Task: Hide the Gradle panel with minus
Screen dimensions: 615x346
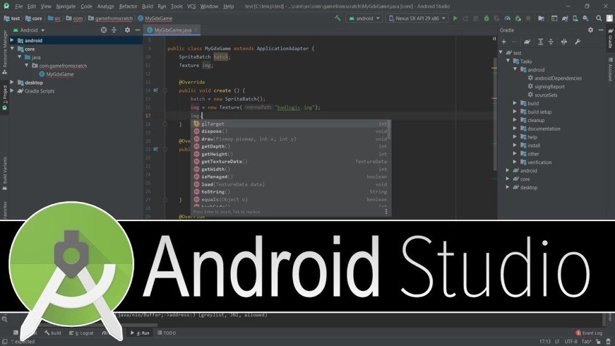Action: (x=601, y=30)
